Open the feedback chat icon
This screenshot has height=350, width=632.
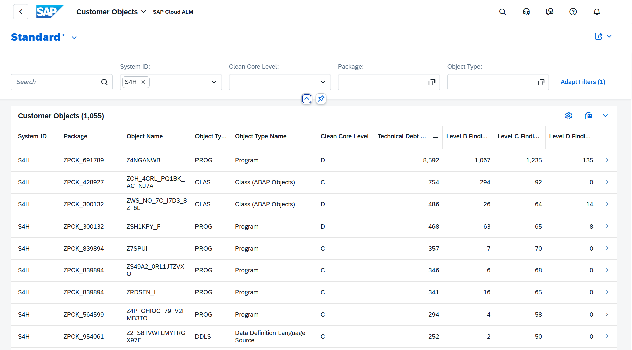click(549, 12)
